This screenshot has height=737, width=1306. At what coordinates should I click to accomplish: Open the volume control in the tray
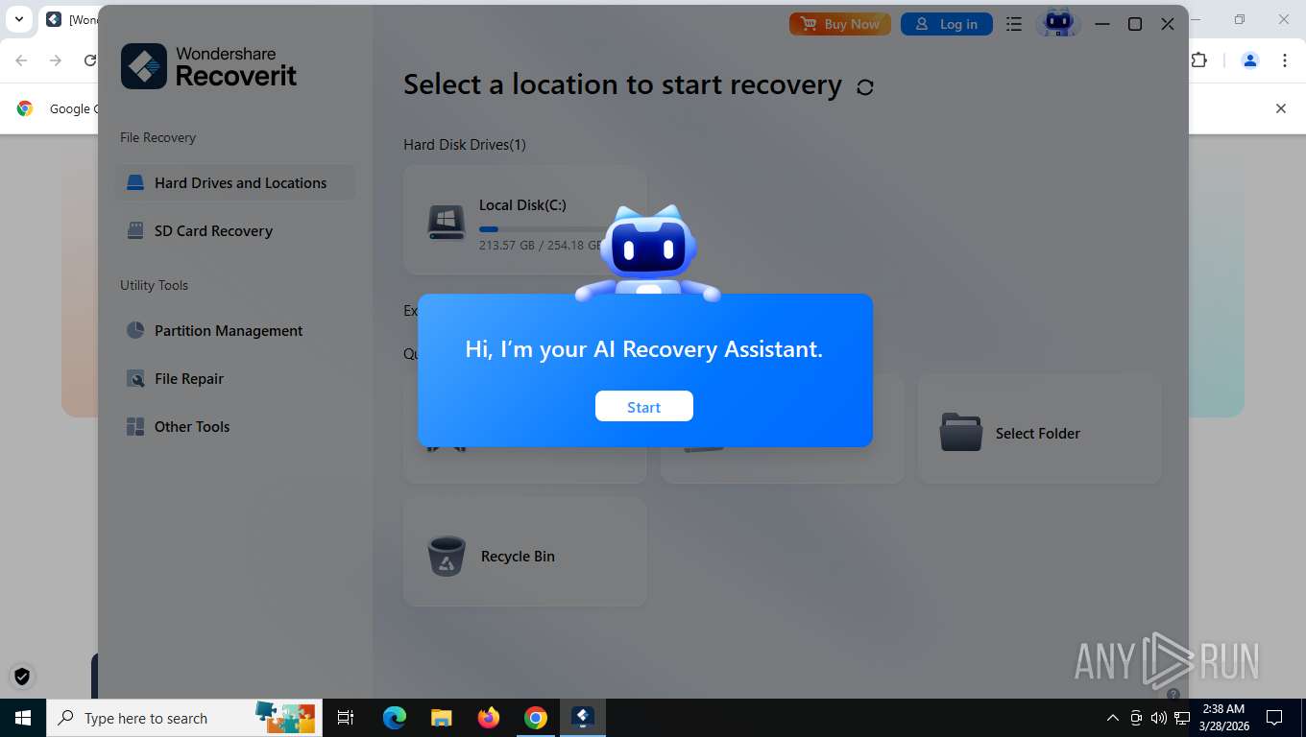pos(1159,718)
